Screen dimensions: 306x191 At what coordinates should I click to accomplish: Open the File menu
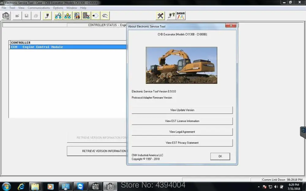point(4,8)
